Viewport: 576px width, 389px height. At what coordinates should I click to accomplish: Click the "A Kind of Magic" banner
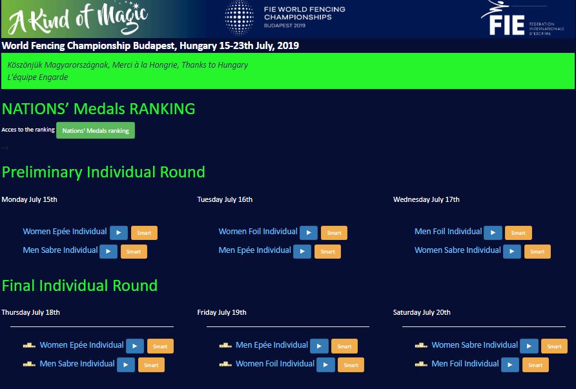[78, 18]
